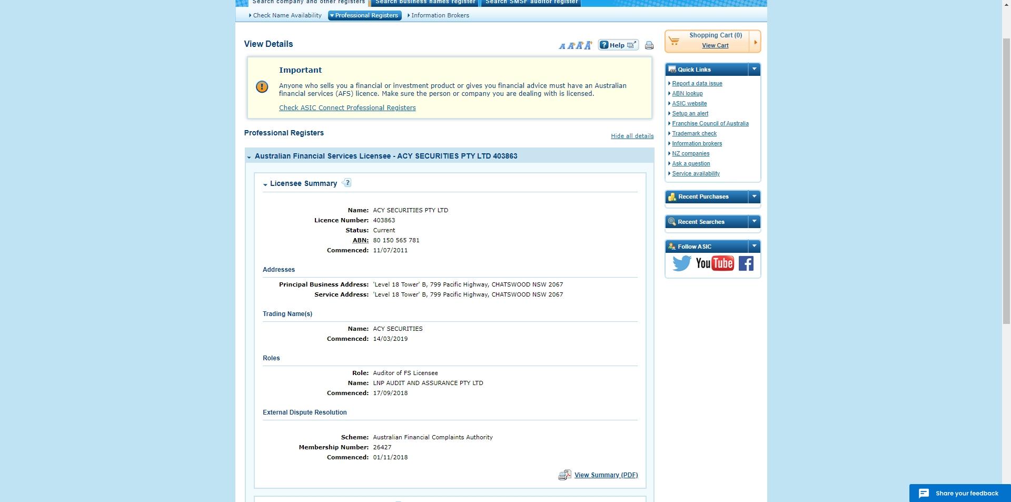Select the third font size icon
Screen dimensions: 1011x502
[x=579, y=45]
